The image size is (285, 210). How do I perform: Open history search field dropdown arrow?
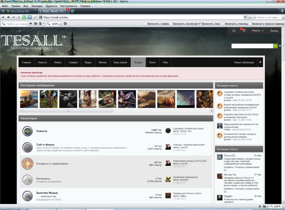[x=283, y=17]
